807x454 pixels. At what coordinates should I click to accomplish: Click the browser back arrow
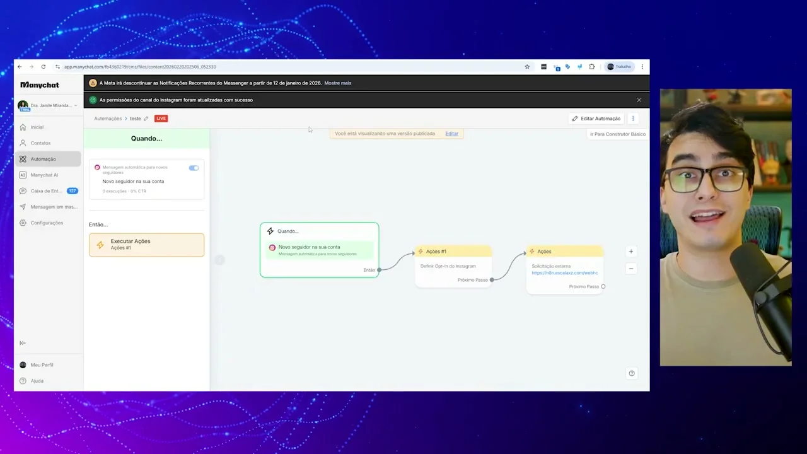click(x=20, y=67)
